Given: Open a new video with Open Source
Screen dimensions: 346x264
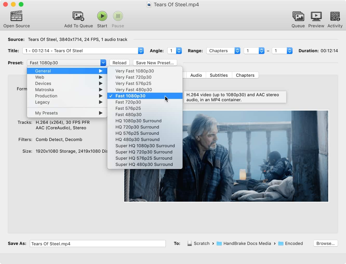Looking at the screenshot, I should 16,18.
